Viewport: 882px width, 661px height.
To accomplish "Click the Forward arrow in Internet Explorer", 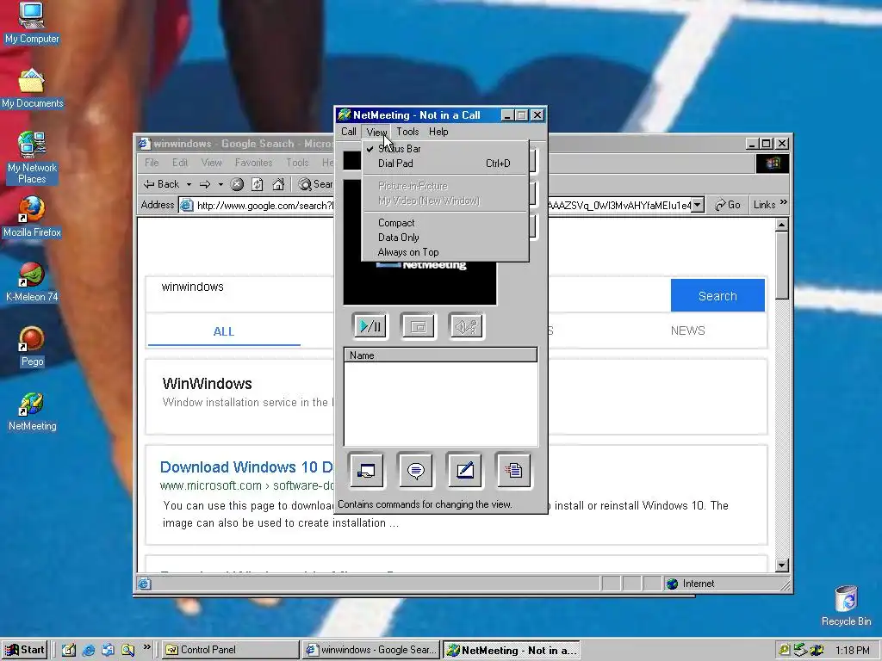I will pos(205,184).
